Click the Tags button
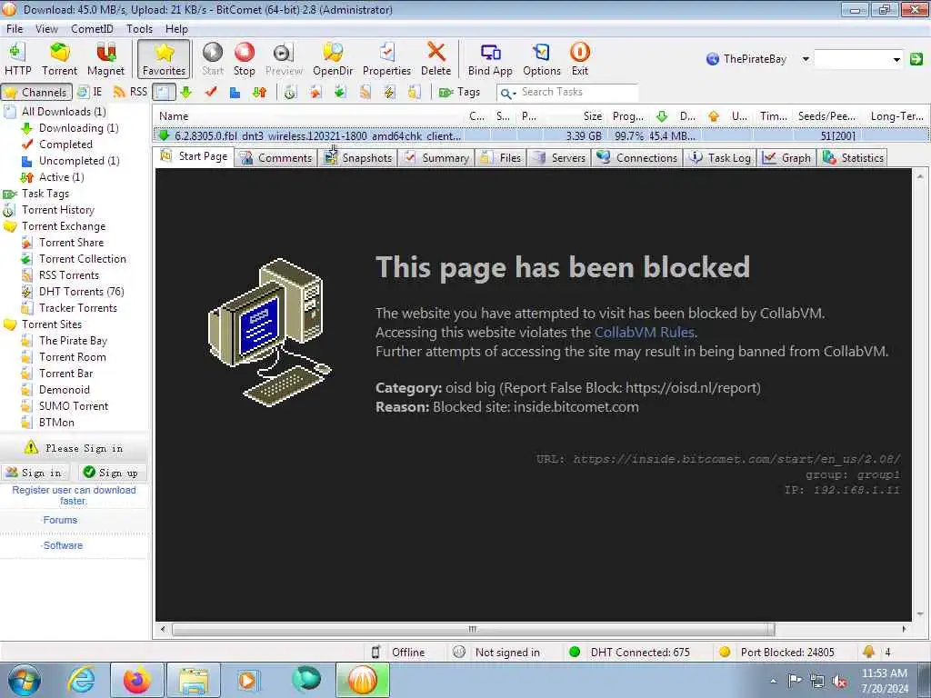Image resolution: width=931 pixels, height=698 pixels. (x=459, y=92)
